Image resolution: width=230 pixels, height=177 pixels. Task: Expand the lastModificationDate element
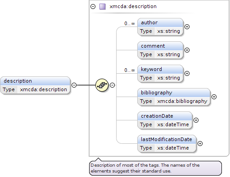tap(200, 143)
